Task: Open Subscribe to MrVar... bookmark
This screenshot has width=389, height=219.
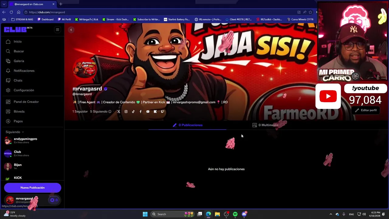Action: 146,19
